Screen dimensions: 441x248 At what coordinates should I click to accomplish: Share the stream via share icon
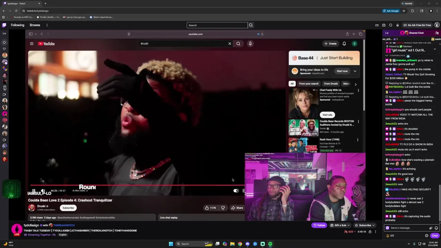tap(370, 232)
